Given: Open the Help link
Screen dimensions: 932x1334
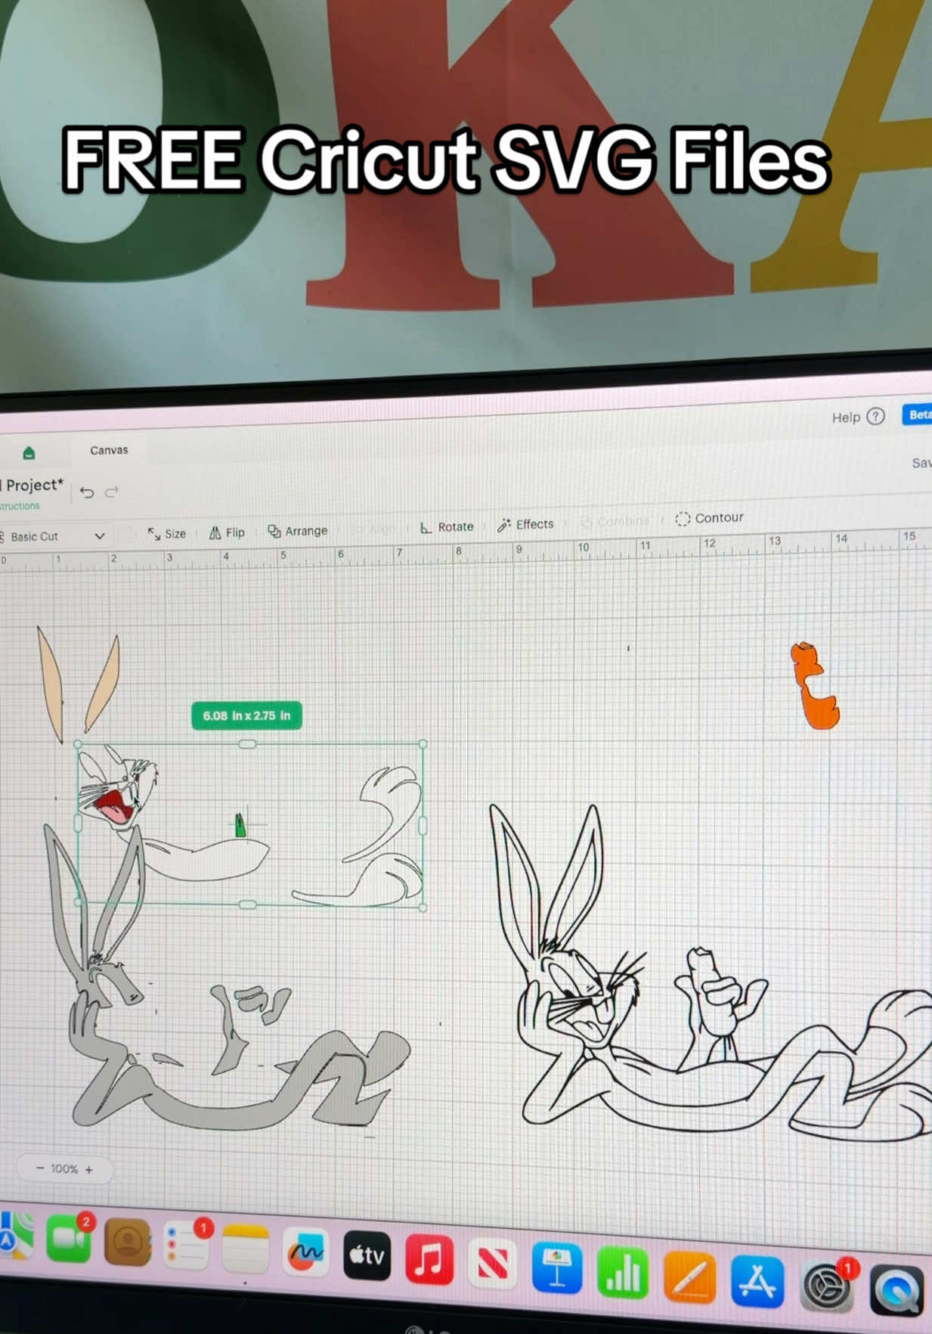Looking at the screenshot, I should [x=857, y=417].
